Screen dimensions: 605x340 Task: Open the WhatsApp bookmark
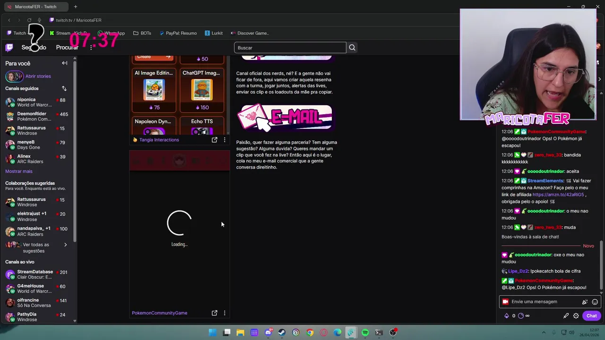tap(111, 33)
